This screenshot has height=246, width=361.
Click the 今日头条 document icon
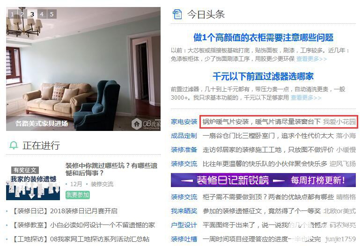177,14
